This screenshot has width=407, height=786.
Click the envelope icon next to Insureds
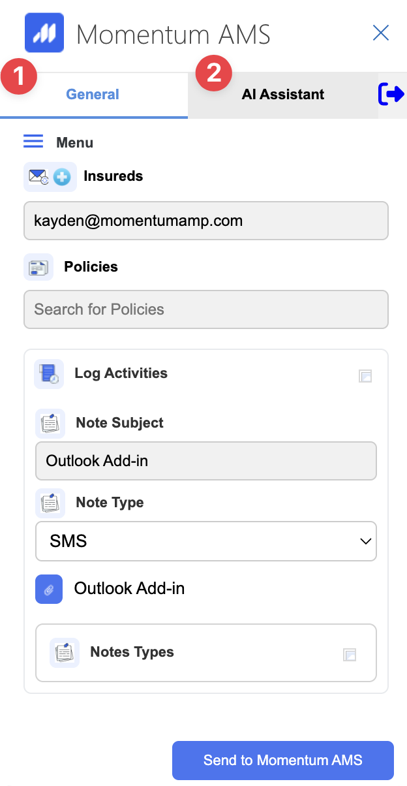point(38,176)
